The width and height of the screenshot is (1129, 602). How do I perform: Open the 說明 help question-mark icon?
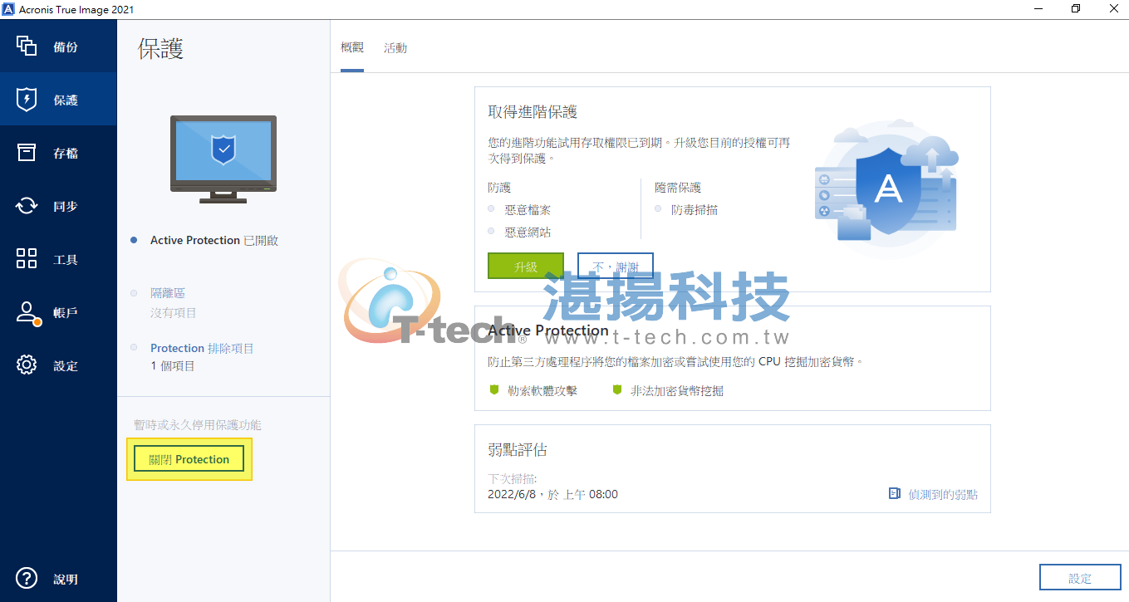[27, 579]
